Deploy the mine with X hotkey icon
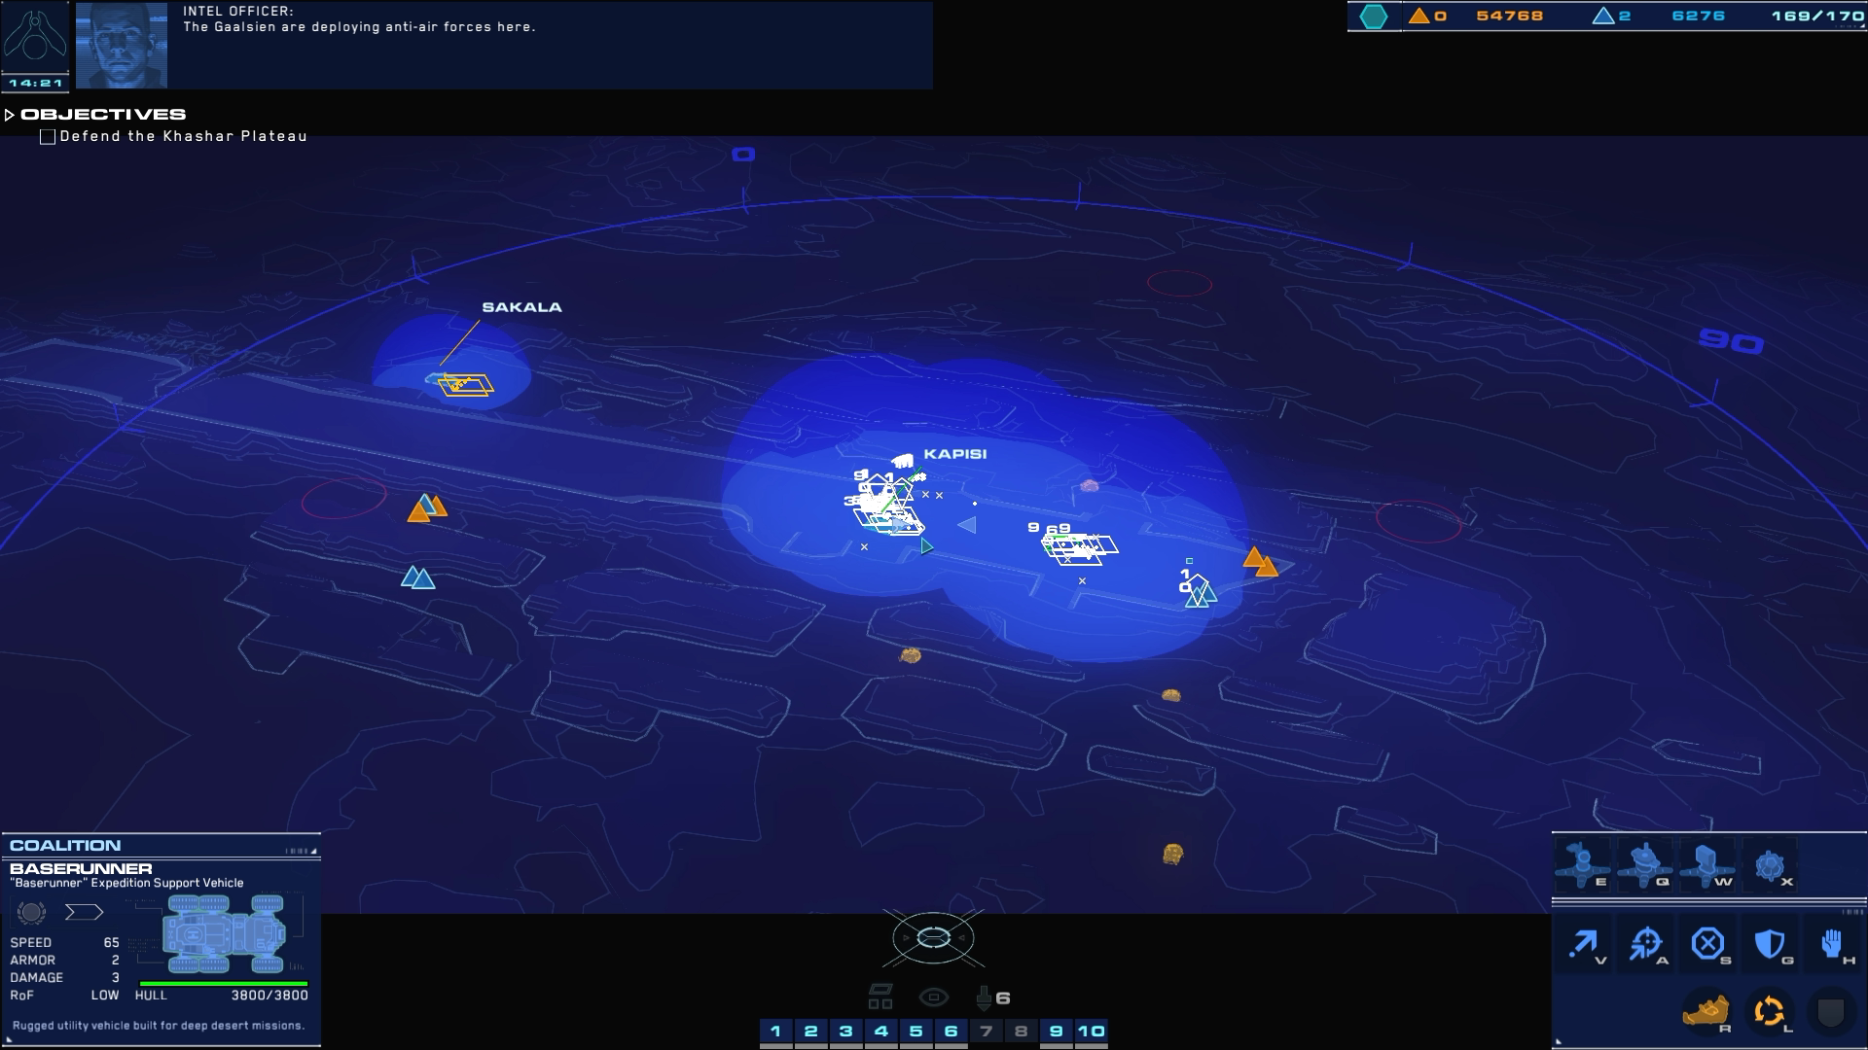 coord(1770,865)
